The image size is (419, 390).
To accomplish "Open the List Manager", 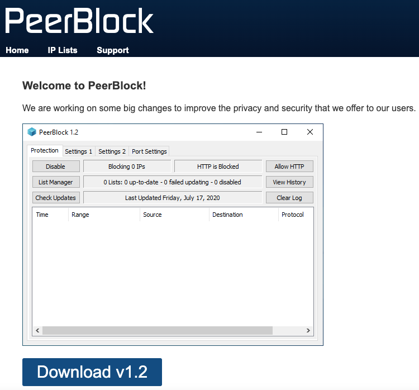I will [56, 182].
